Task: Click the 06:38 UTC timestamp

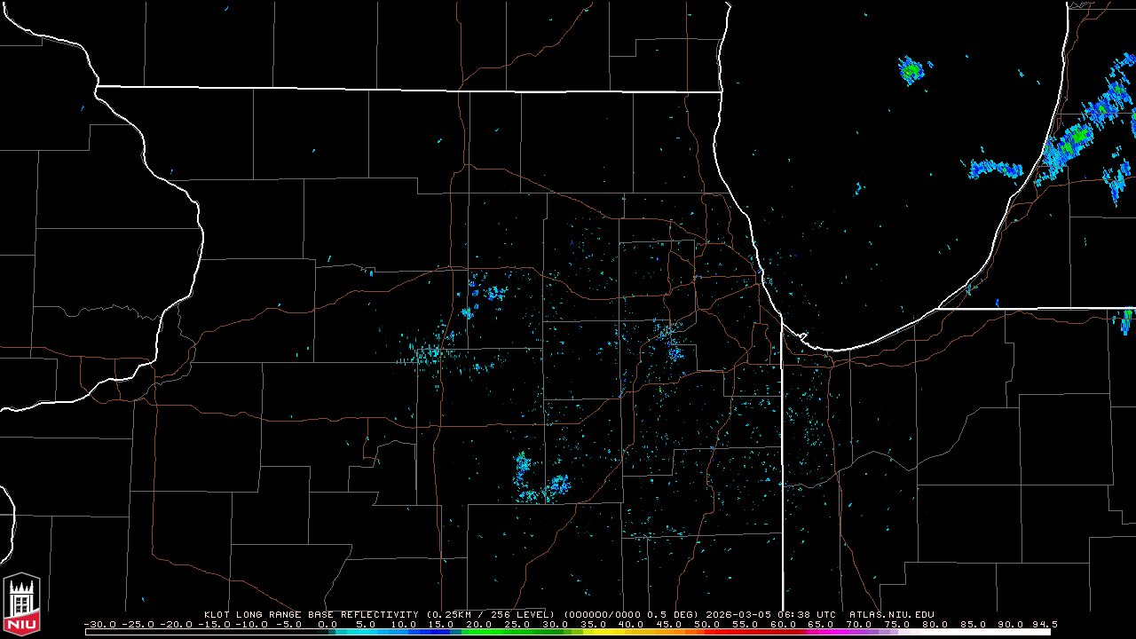Action: tap(806, 614)
